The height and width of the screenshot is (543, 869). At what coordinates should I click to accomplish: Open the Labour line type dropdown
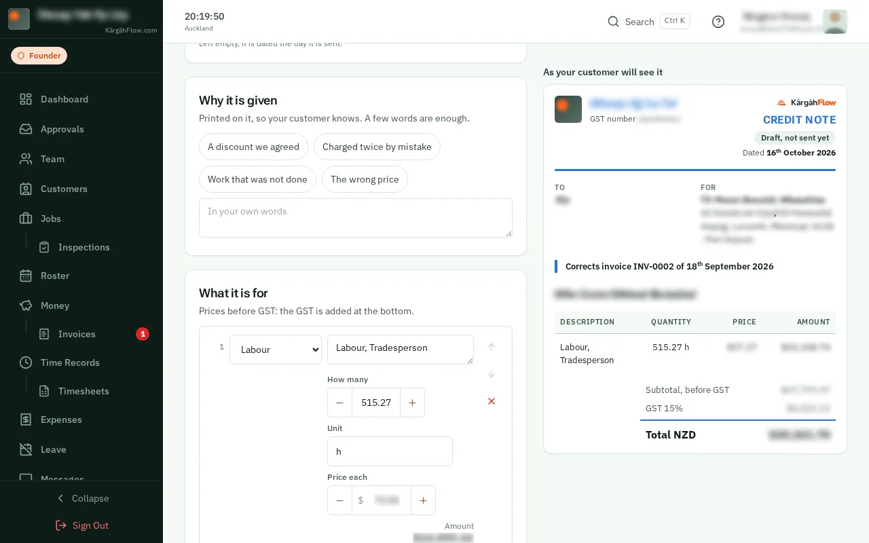[276, 350]
